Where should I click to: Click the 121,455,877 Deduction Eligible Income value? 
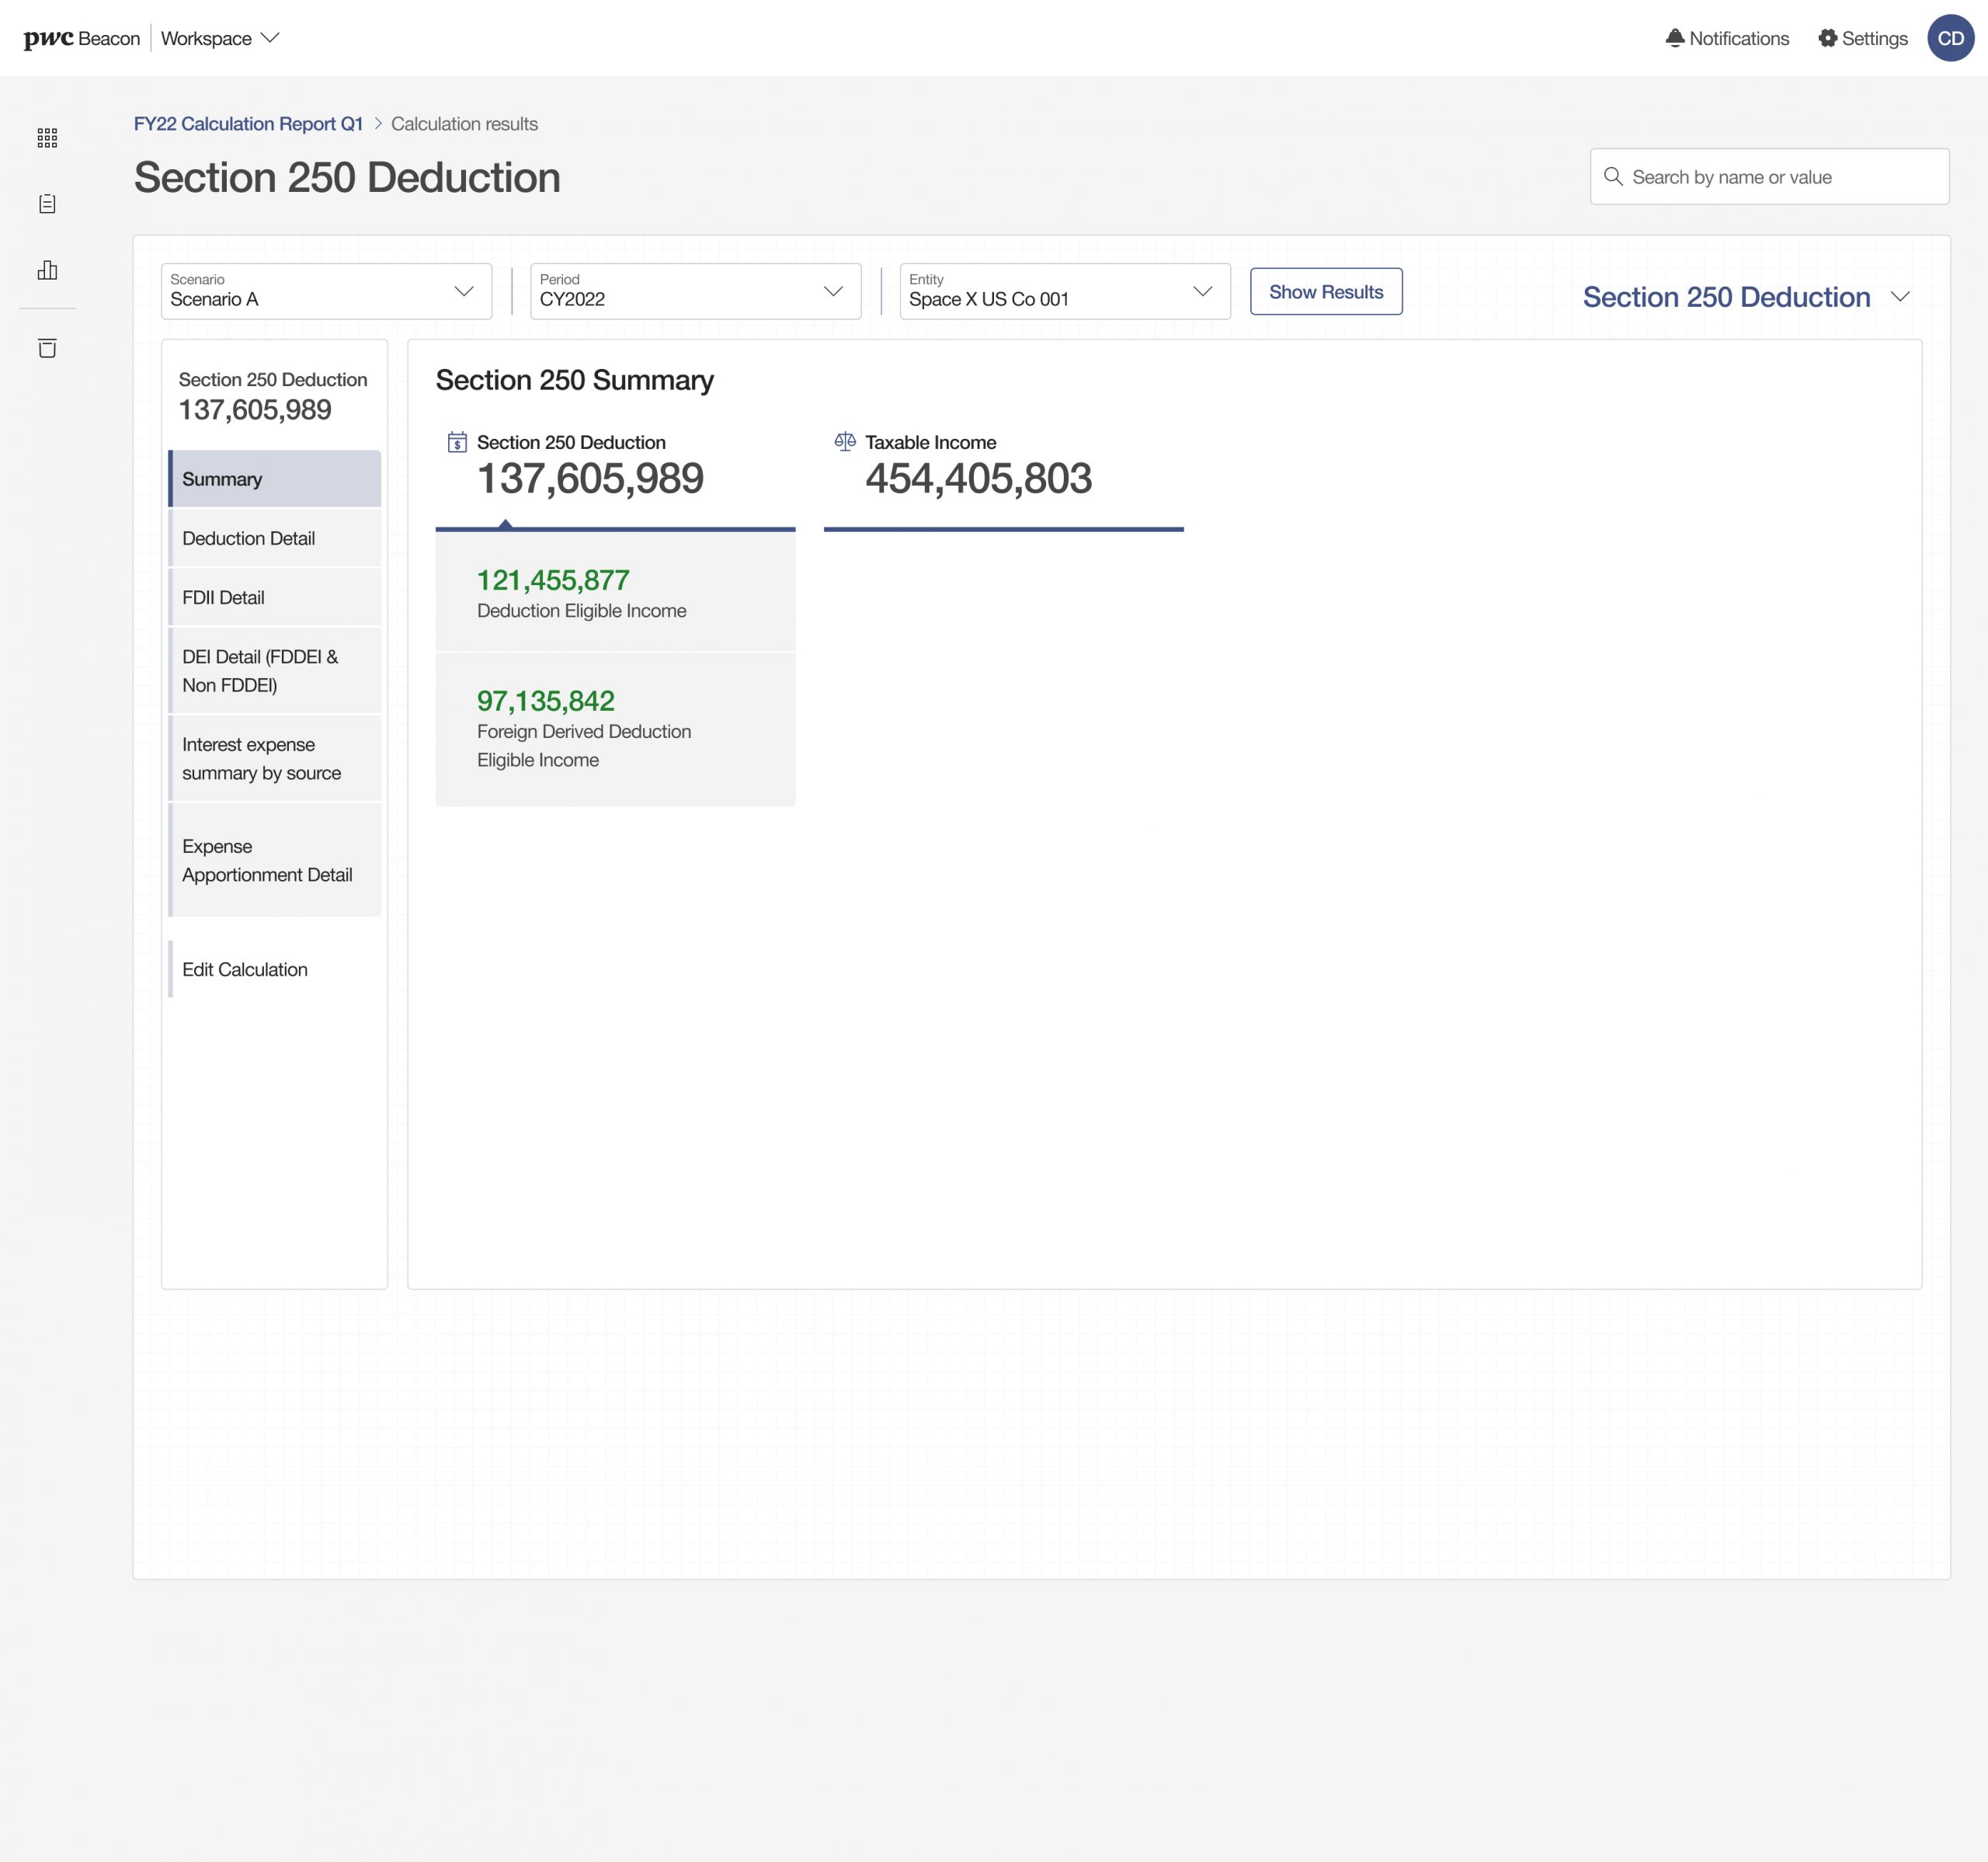pyautogui.click(x=553, y=580)
